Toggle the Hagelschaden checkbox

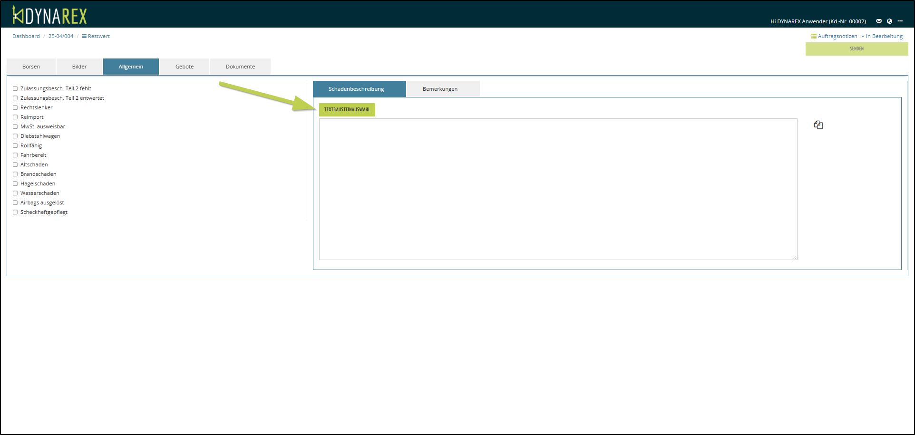15,184
